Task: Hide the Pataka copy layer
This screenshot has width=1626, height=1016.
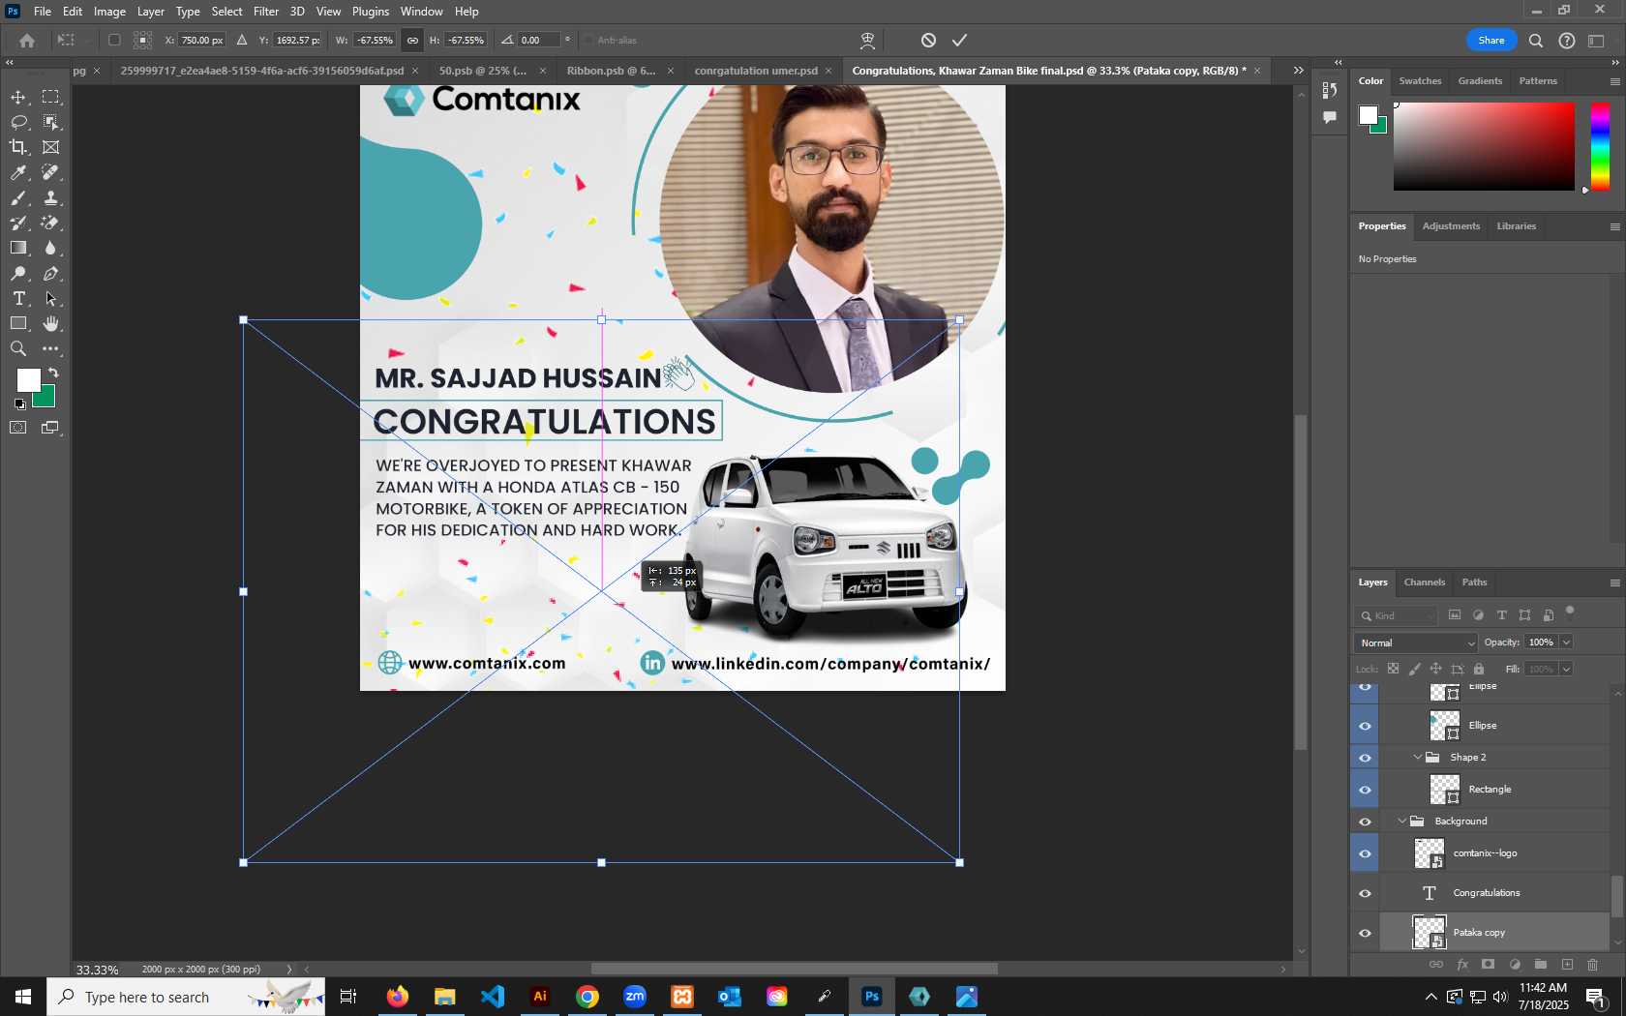Action: click(x=1365, y=933)
